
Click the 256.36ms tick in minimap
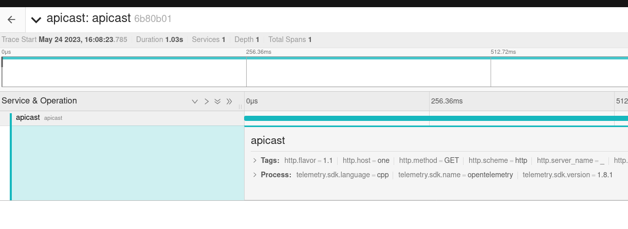point(258,52)
